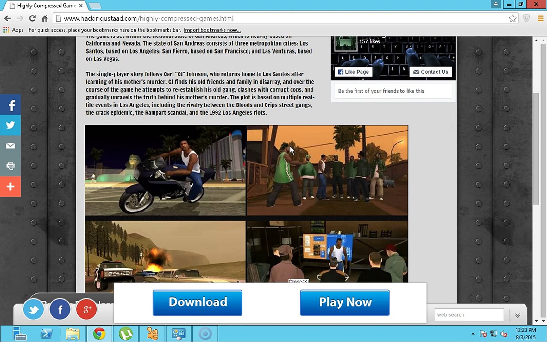The image size is (547, 342).
Task: Bookmark this page with star icon
Action: point(512,18)
